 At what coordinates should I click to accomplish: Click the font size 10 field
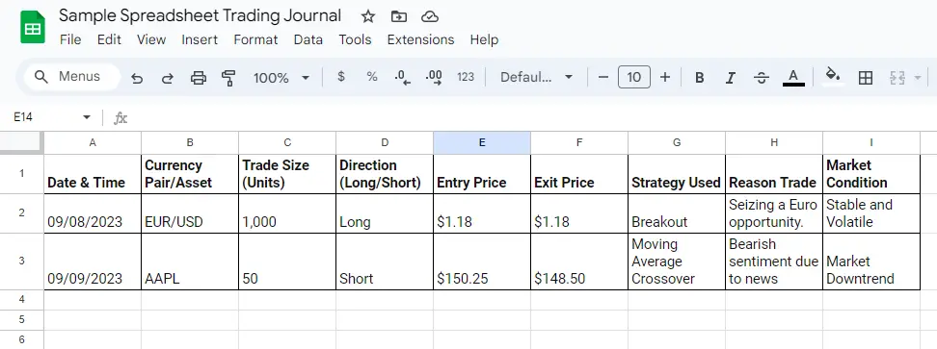634,77
